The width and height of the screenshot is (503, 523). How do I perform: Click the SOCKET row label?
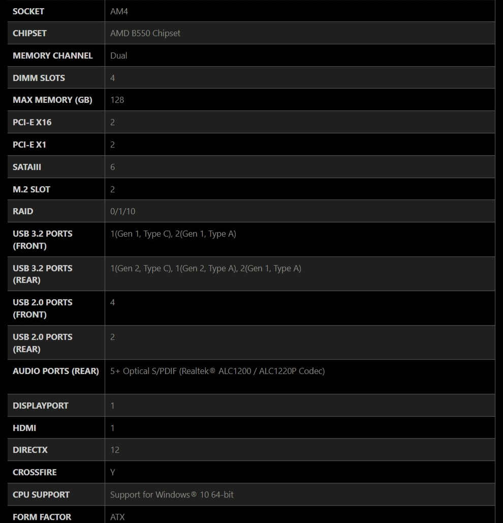(28, 11)
